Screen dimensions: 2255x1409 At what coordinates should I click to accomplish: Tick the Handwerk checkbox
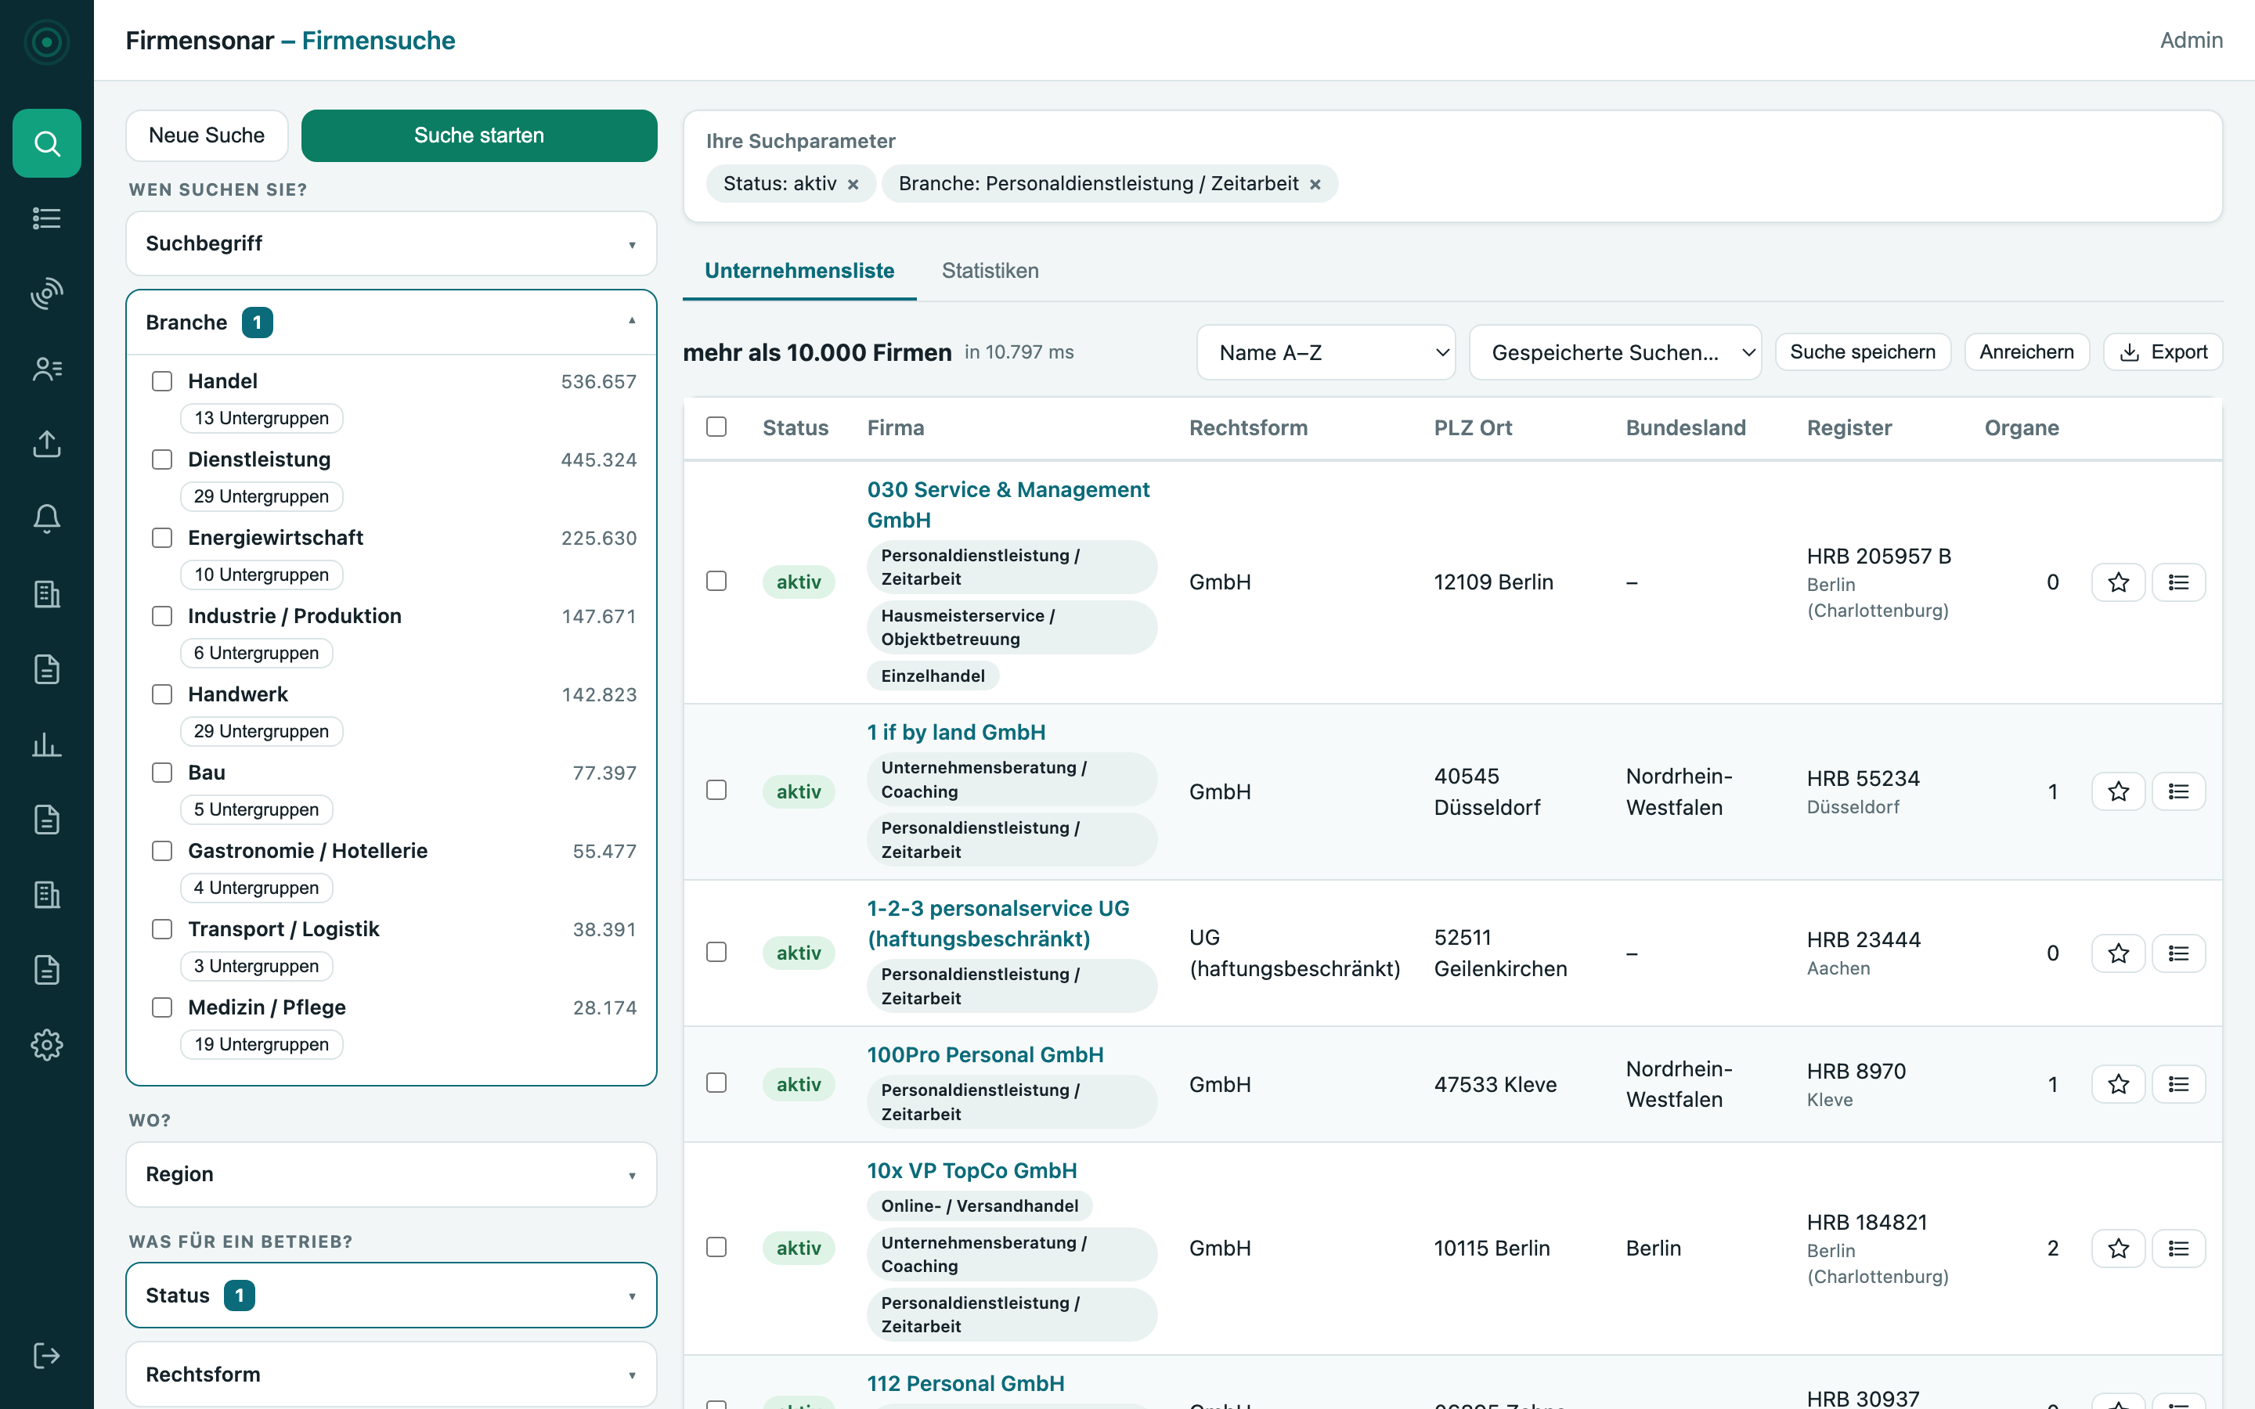coord(162,694)
